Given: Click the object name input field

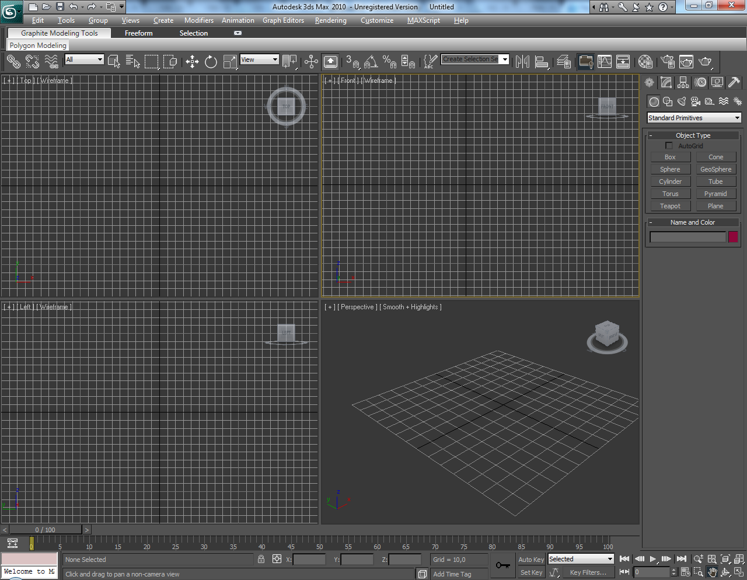Looking at the screenshot, I should tap(687, 236).
